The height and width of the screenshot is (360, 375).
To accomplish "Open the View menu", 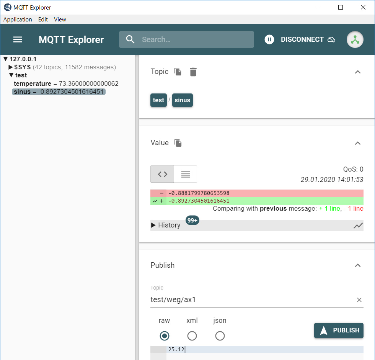I will pyautogui.click(x=60, y=20).
